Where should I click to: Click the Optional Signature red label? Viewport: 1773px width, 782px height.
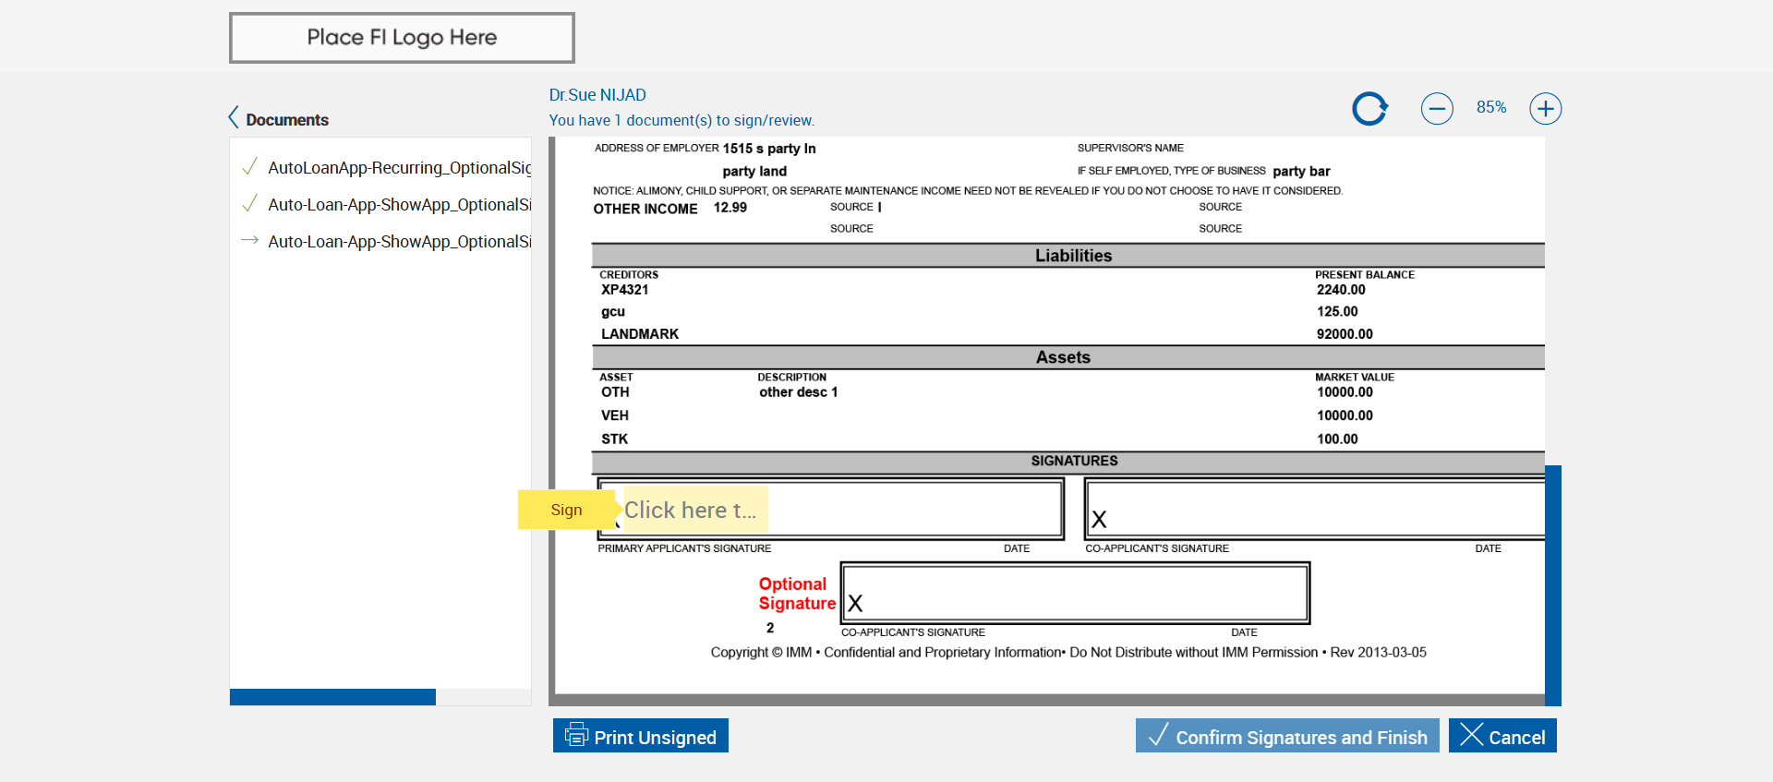(x=797, y=594)
